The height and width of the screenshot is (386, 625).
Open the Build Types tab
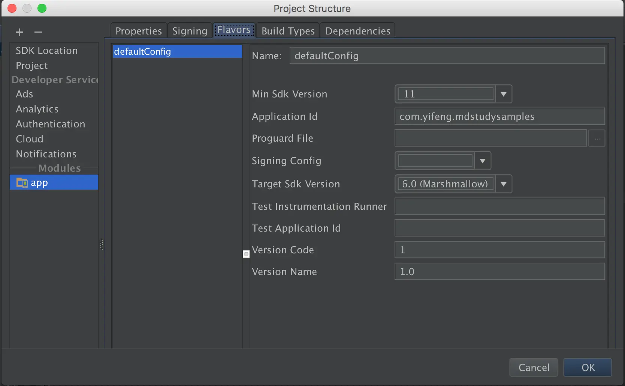tap(288, 31)
